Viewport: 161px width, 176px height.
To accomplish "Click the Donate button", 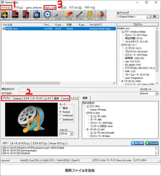I will (152, 143).
